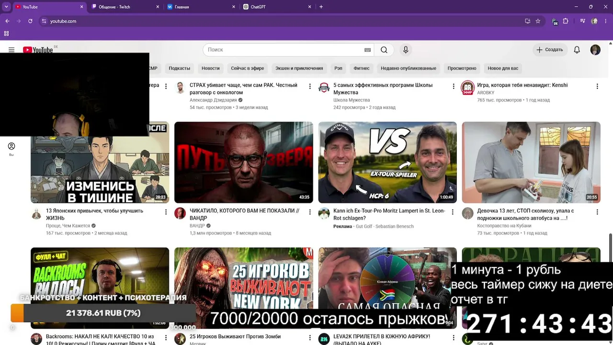The image size is (613, 345).
Task: Select the 'Просмотрено' filter chip
Action: click(462, 68)
